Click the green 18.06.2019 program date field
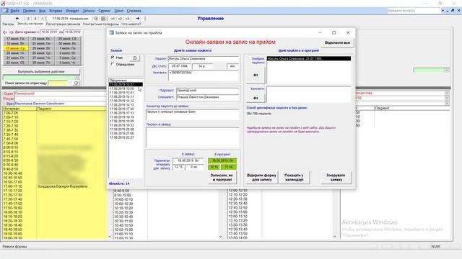 (222, 160)
